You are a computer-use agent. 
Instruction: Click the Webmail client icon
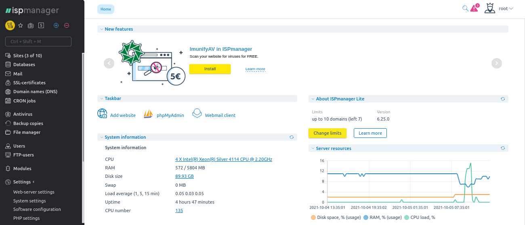coord(197,113)
